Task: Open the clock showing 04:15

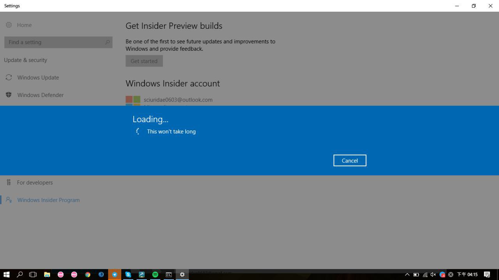Action: pos(467,275)
